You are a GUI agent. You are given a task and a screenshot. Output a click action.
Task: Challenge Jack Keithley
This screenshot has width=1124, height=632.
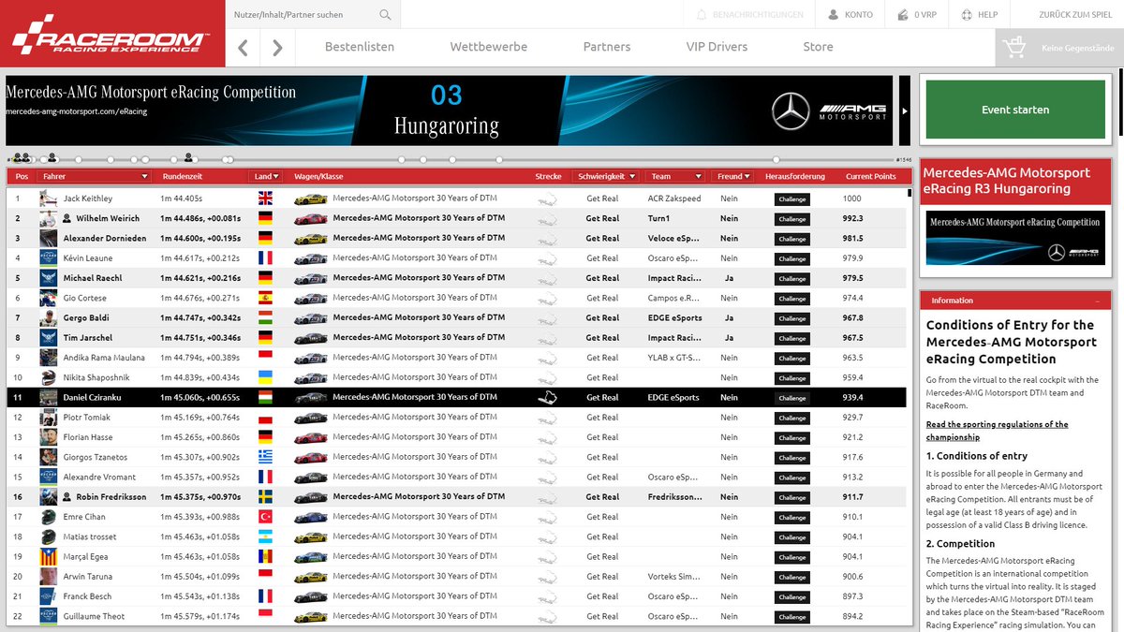point(791,199)
